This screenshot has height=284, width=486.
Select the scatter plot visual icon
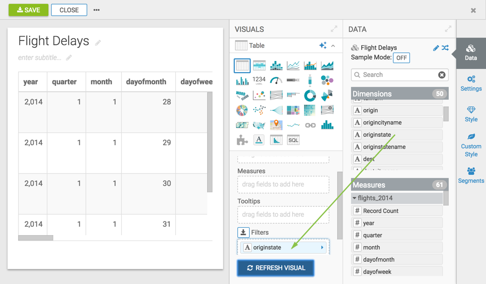(x=259, y=95)
